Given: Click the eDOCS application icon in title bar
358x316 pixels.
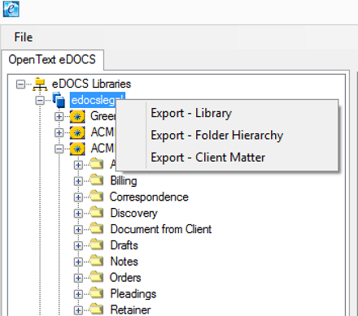Looking at the screenshot, I should [x=11, y=9].
